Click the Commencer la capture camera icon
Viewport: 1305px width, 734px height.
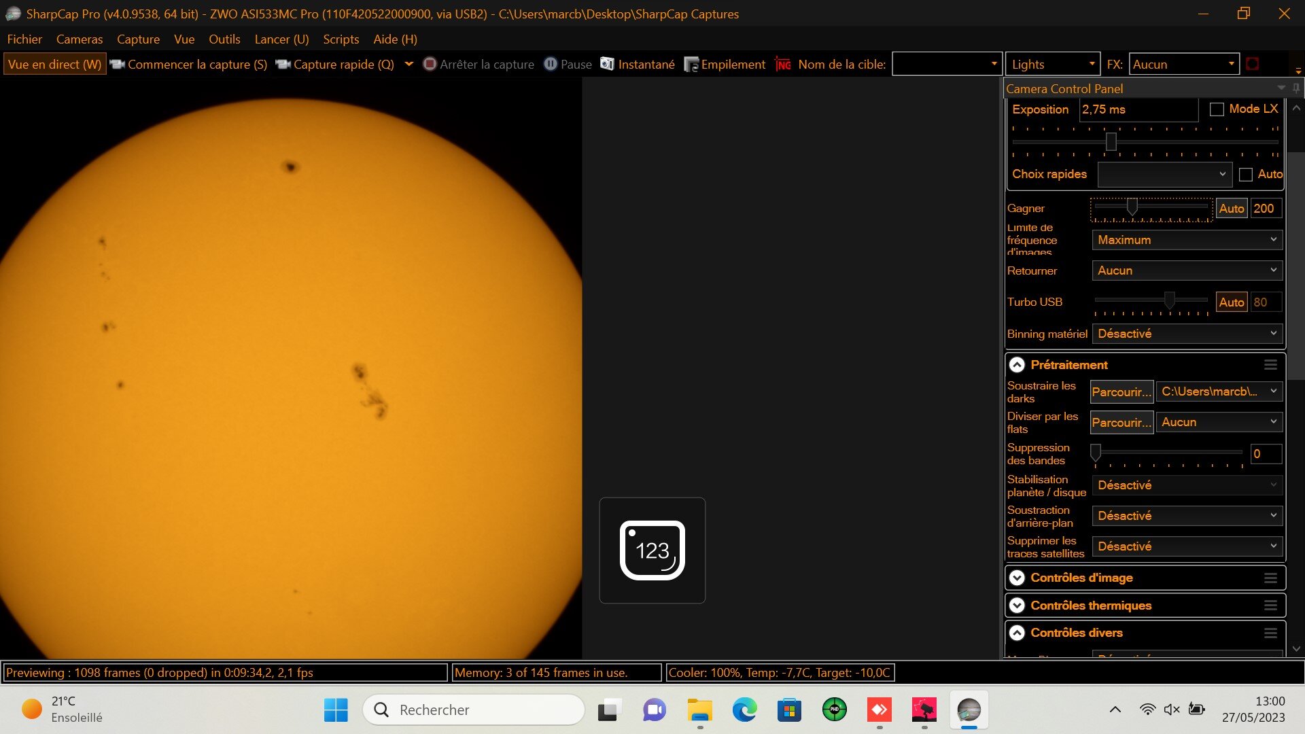(118, 64)
